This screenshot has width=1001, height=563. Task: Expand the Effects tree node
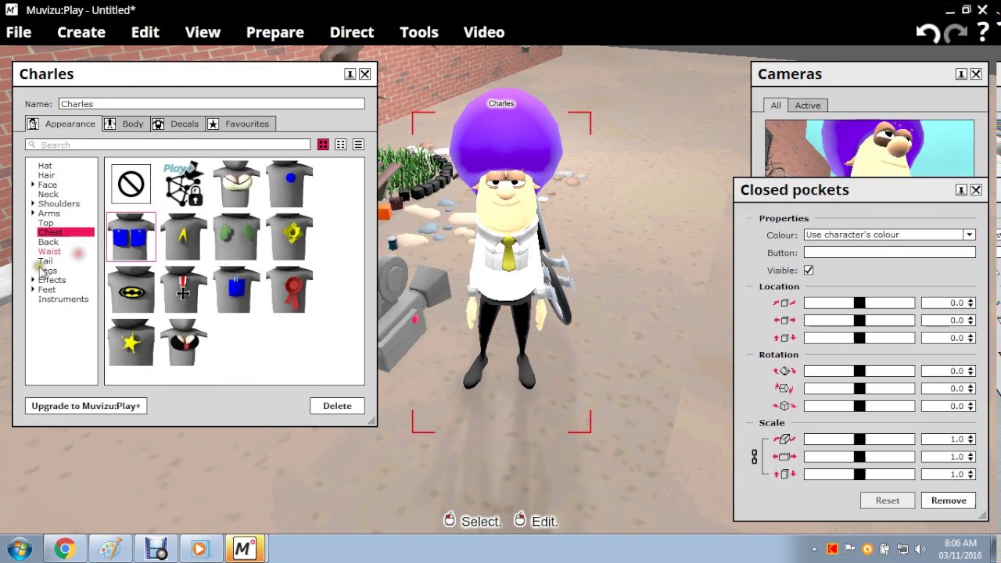[x=33, y=280]
